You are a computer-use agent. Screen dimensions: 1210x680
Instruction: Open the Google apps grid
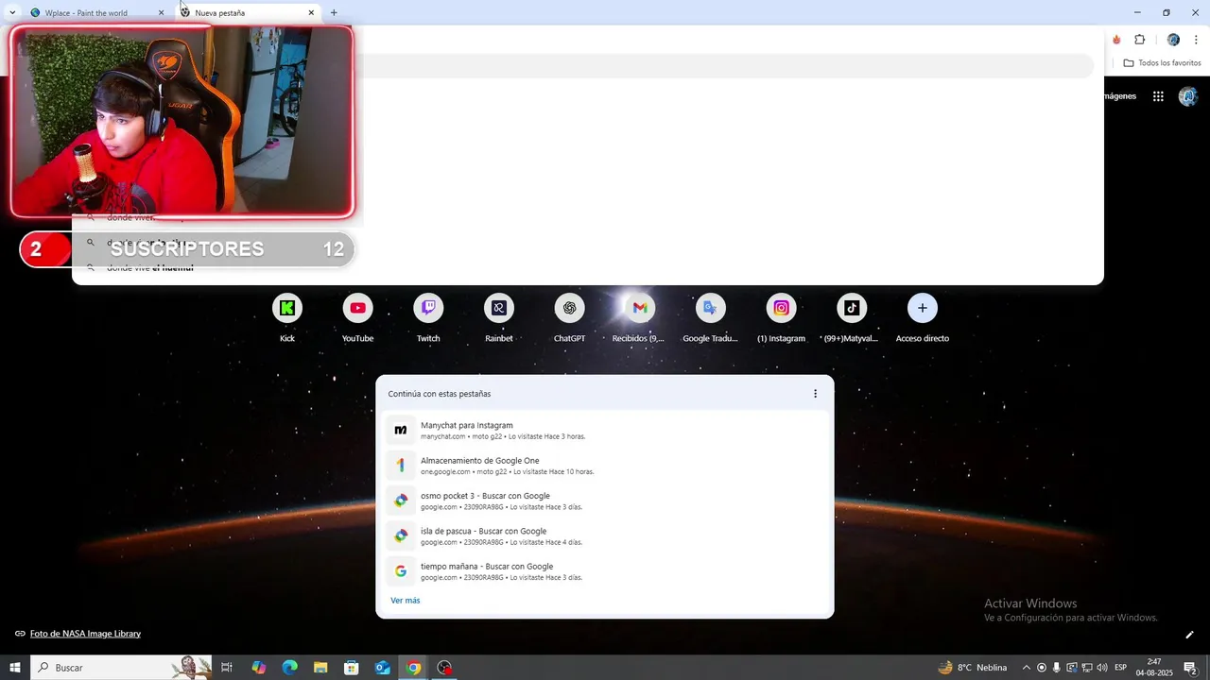point(1158,96)
